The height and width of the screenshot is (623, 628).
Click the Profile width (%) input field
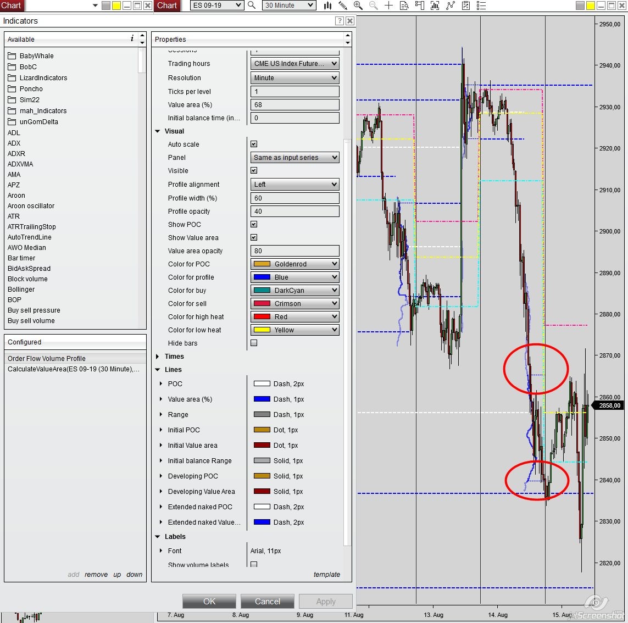coord(295,198)
